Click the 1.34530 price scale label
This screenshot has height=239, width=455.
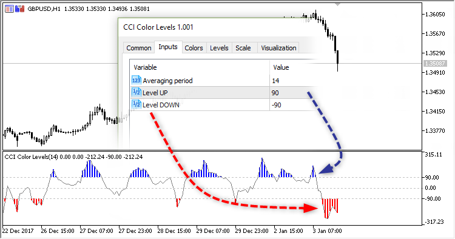435,92
